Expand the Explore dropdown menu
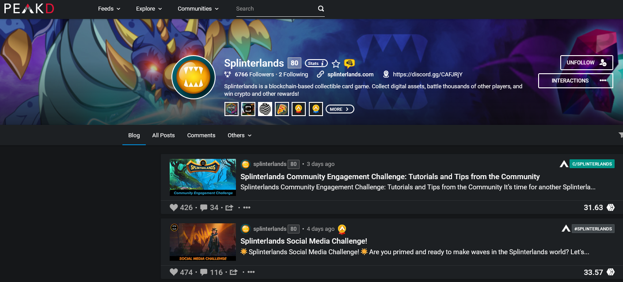Viewport: 623px width, 282px height. point(149,8)
